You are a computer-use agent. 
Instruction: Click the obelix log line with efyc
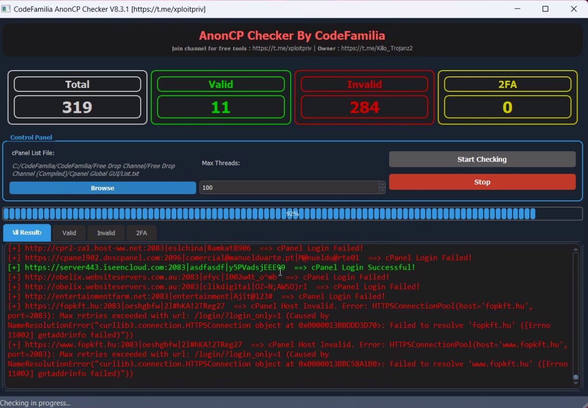tap(199, 277)
